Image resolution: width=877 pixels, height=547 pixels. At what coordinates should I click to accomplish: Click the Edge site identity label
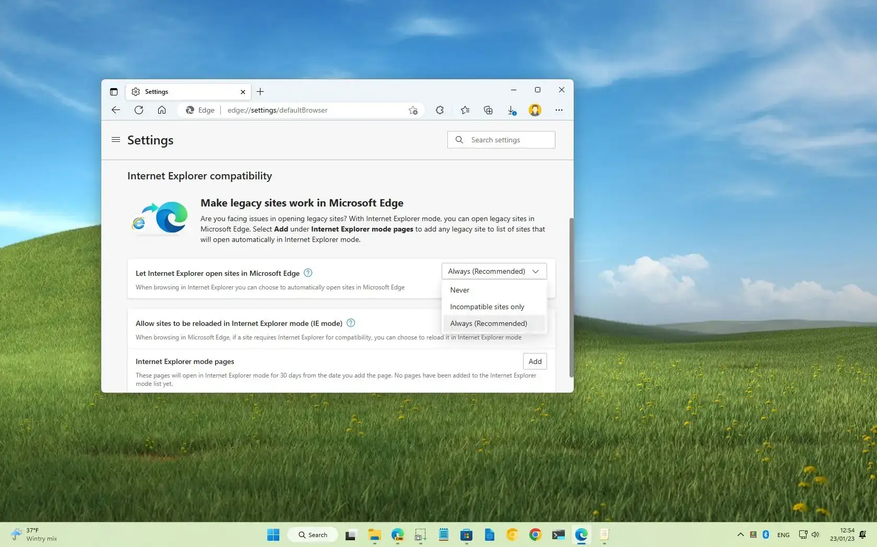[200, 110]
